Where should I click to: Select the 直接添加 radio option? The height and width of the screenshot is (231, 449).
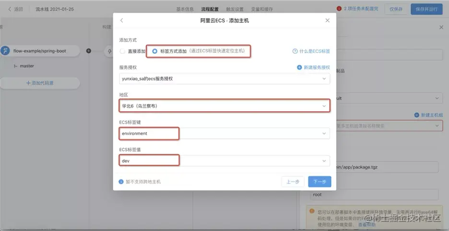tap(122, 51)
